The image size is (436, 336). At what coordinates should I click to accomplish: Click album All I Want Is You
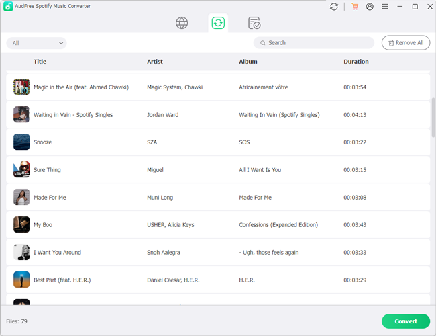coord(260,169)
